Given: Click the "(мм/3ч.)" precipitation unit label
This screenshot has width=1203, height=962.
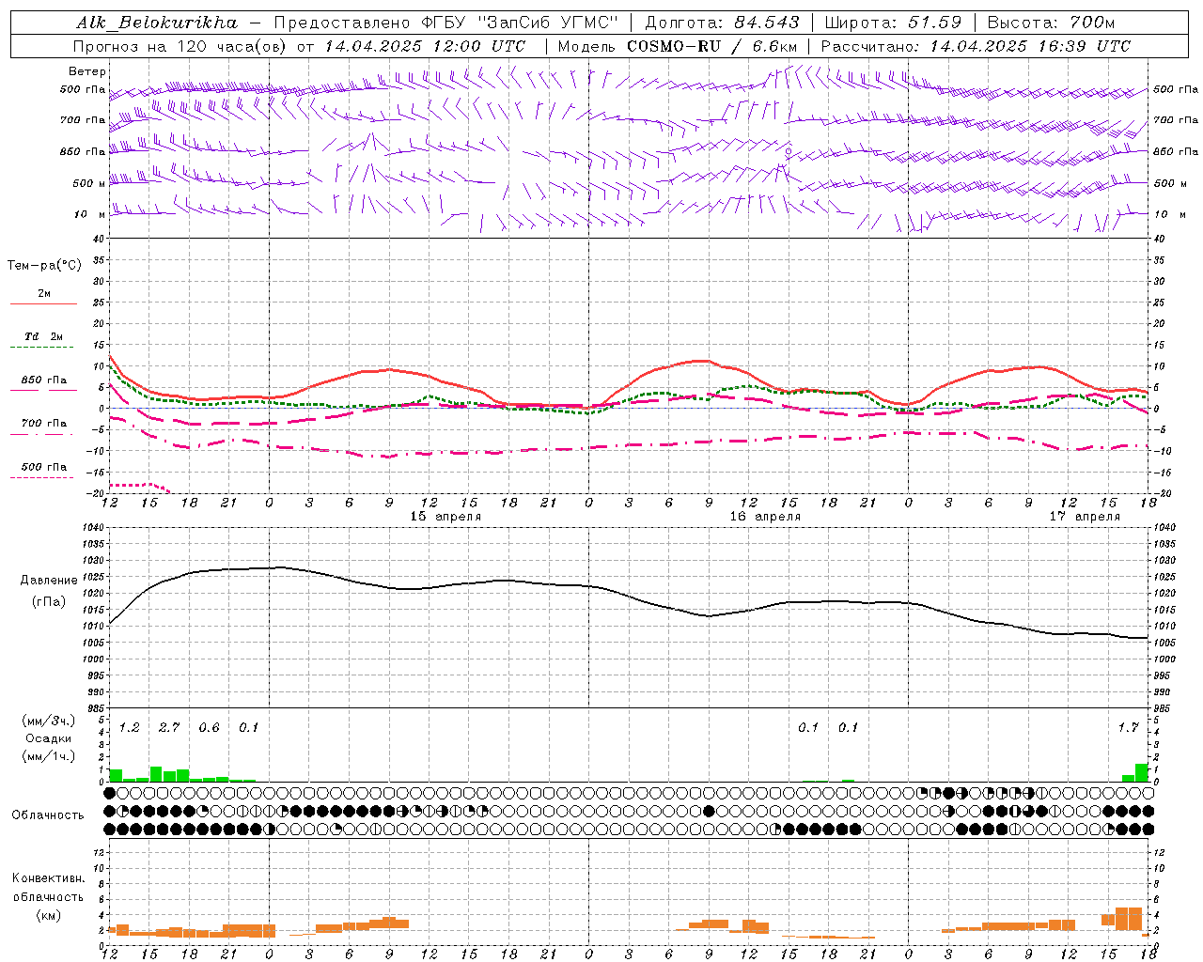Looking at the screenshot, I should click(49, 721).
